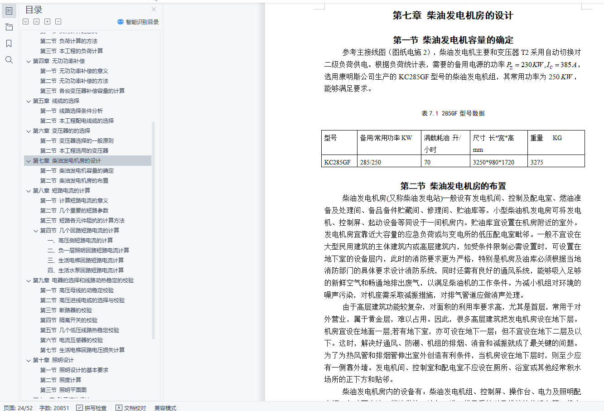Click the expand-all down-arrow outline icon
This screenshot has width=604, height=411.
26,21
